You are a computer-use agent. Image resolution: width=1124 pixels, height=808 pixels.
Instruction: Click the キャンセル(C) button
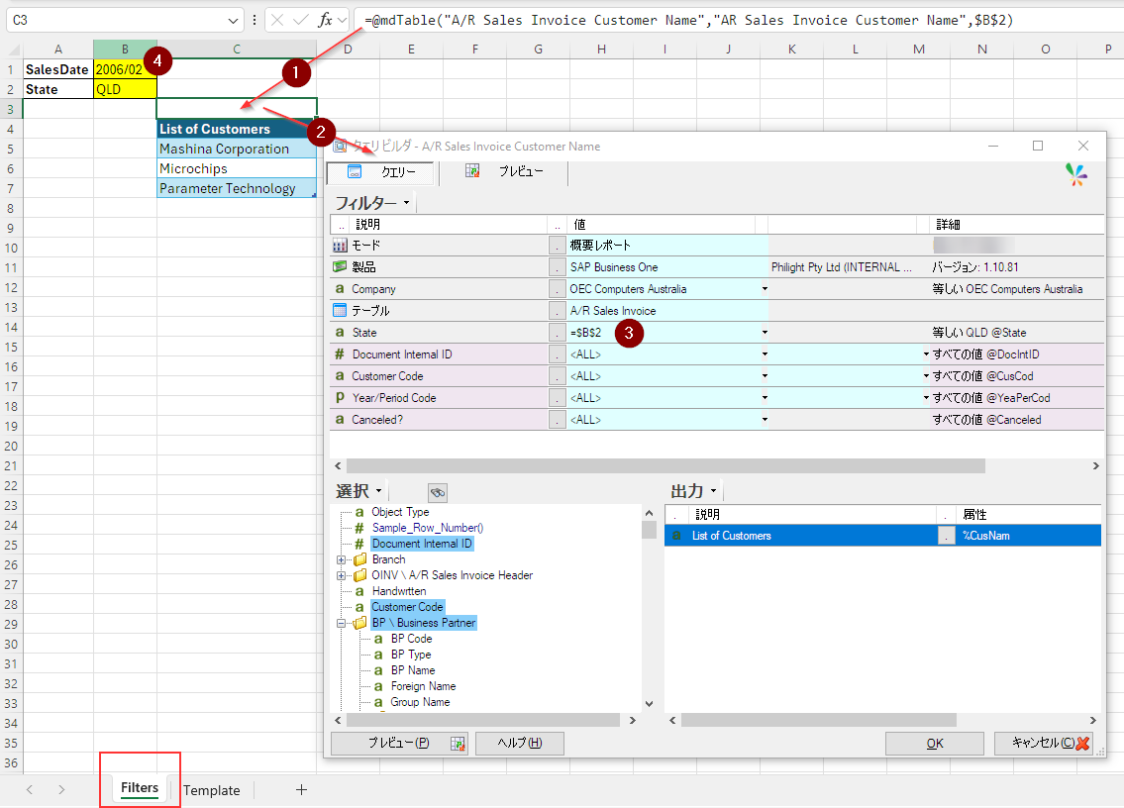(1044, 744)
